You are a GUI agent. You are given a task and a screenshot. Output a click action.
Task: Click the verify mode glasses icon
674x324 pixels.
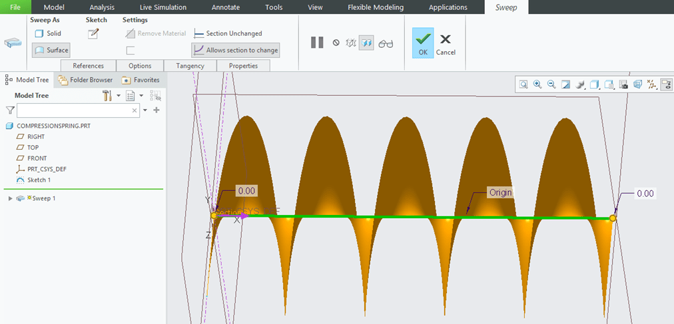(x=386, y=44)
